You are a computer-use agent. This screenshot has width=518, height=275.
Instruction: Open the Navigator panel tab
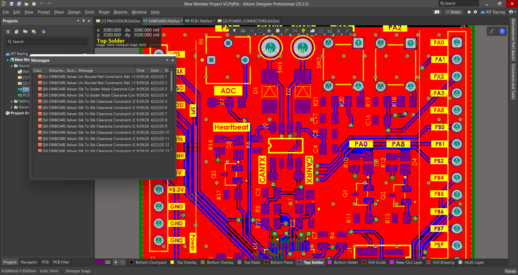click(29, 262)
